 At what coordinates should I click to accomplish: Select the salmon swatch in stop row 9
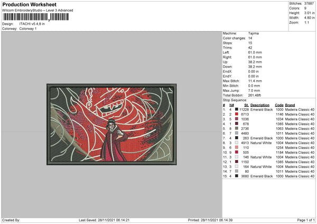point(237,147)
